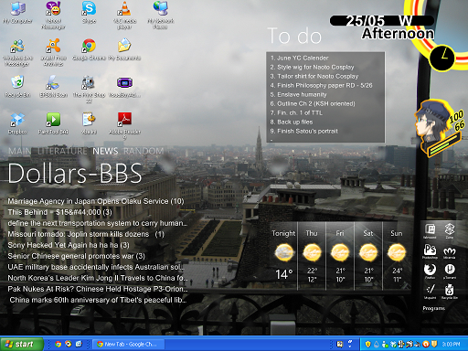Open Zune icon in Programs dock

tap(450, 230)
